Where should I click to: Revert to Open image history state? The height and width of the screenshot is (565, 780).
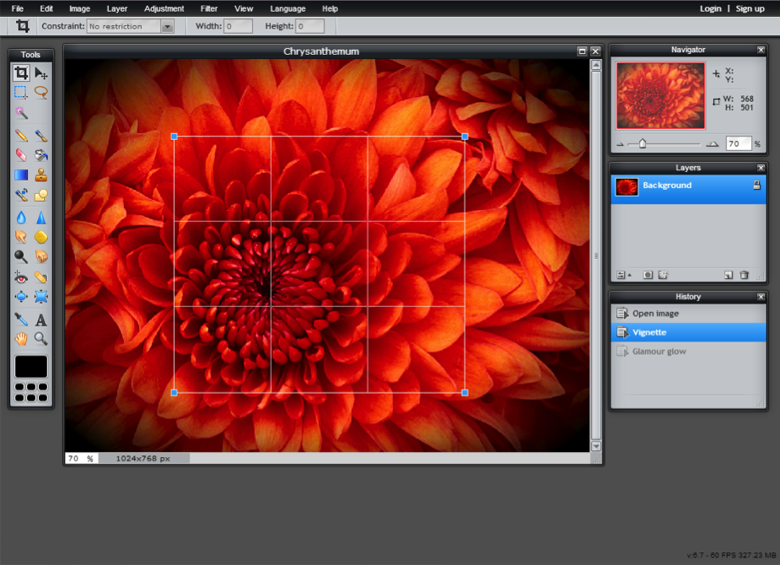[655, 314]
